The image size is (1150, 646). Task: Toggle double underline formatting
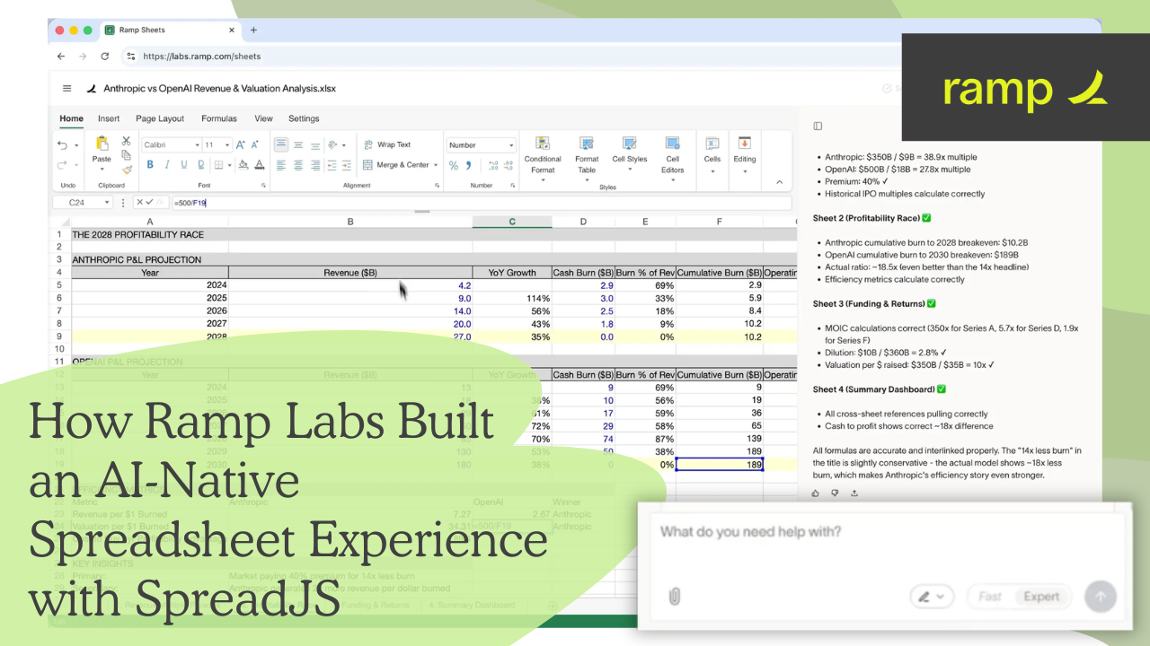point(200,164)
